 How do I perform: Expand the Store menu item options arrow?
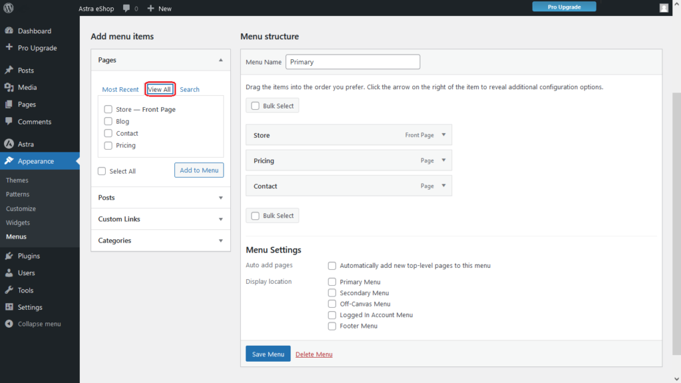(x=444, y=135)
